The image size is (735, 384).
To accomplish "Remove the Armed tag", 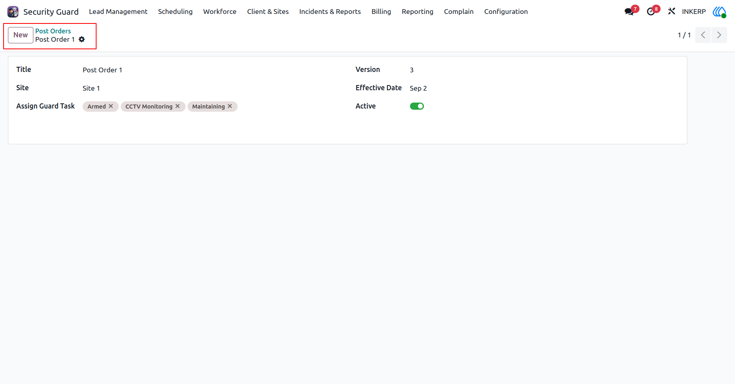I will click(111, 106).
